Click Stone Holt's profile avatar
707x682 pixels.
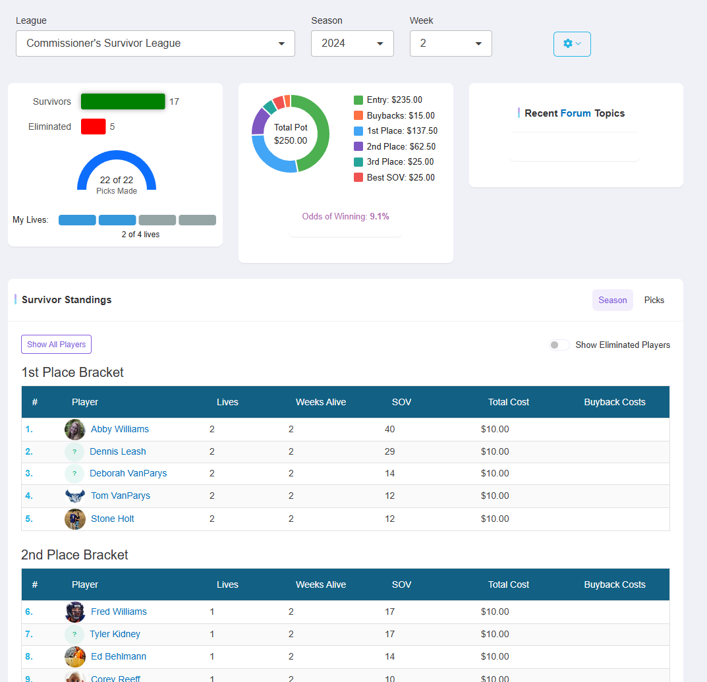pyautogui.click(x=75, y=519)
